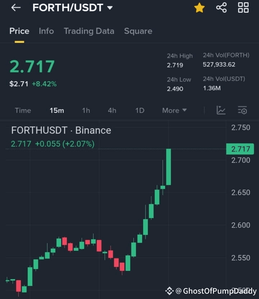Click the tallest green candlestick on the chart

(x=169, y=167)
